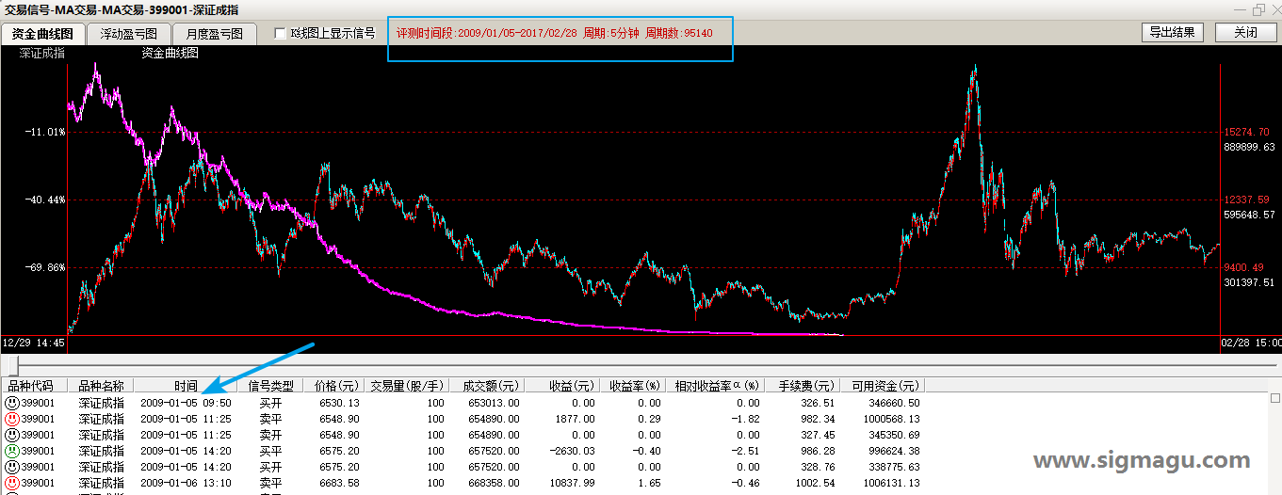The width and height of the screenshot is (1282, 495).
Task: Enable the K线图上显示信号 checkbox
Action: pyautogui.click(x=280, y=33)
